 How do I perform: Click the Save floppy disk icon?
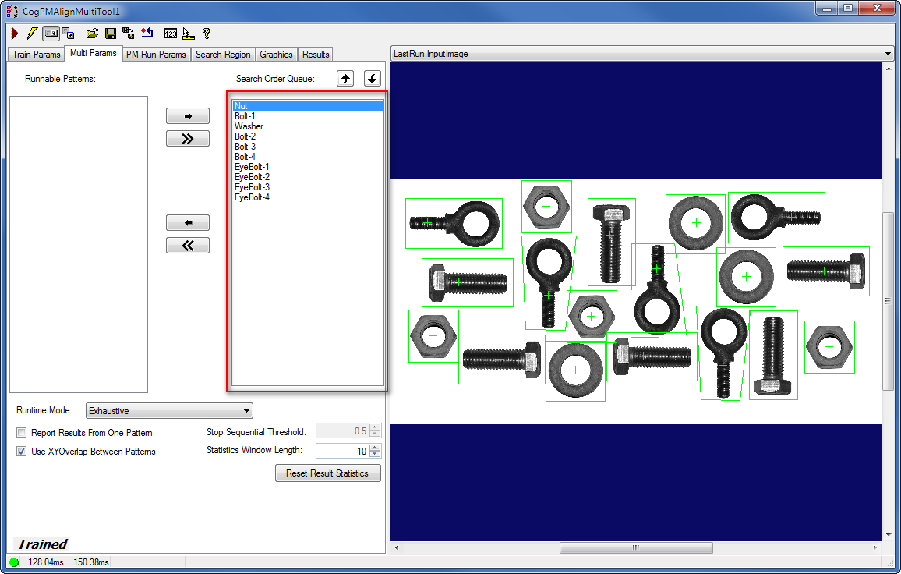pos(111,34)
